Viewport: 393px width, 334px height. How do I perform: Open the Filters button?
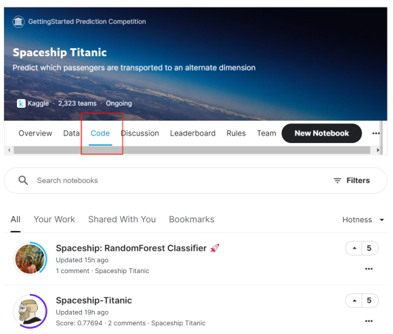pos(352,180)
